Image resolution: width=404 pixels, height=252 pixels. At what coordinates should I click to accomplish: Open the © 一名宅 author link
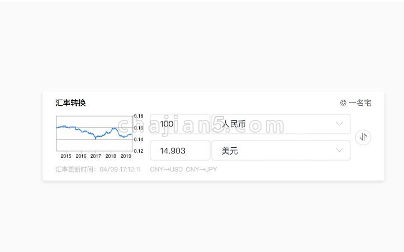pos(355,103)
